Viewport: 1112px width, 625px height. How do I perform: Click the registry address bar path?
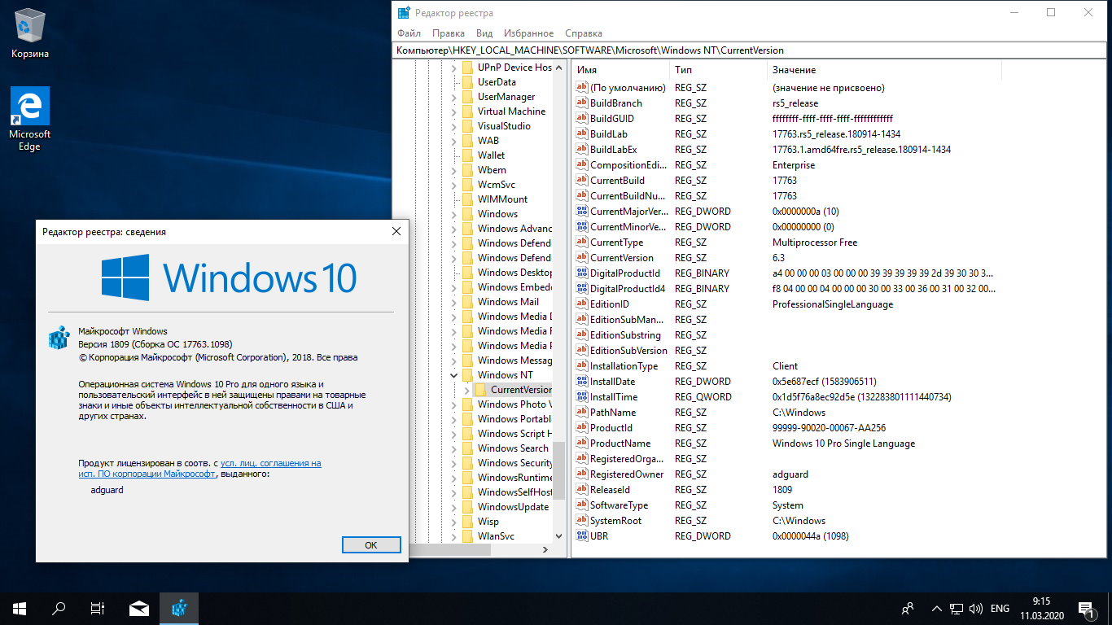click(x=751, y=50)
